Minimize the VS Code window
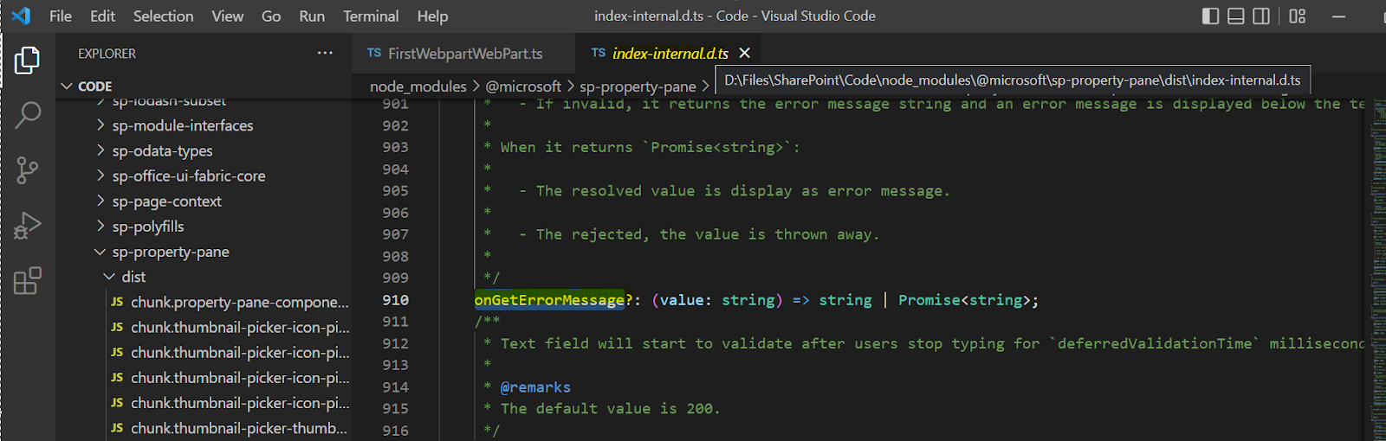 (x=1338, y=16)
